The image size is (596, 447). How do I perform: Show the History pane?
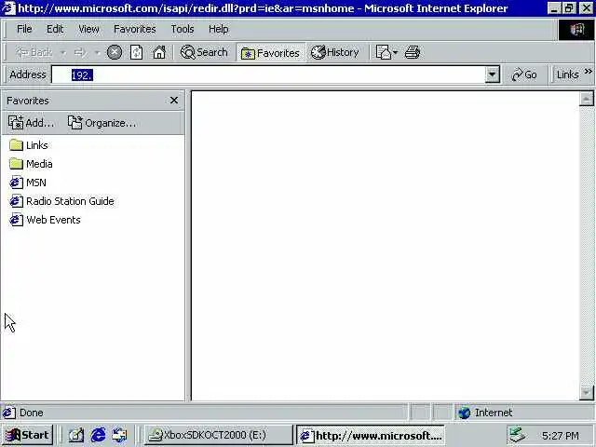(x=335, y=52)
